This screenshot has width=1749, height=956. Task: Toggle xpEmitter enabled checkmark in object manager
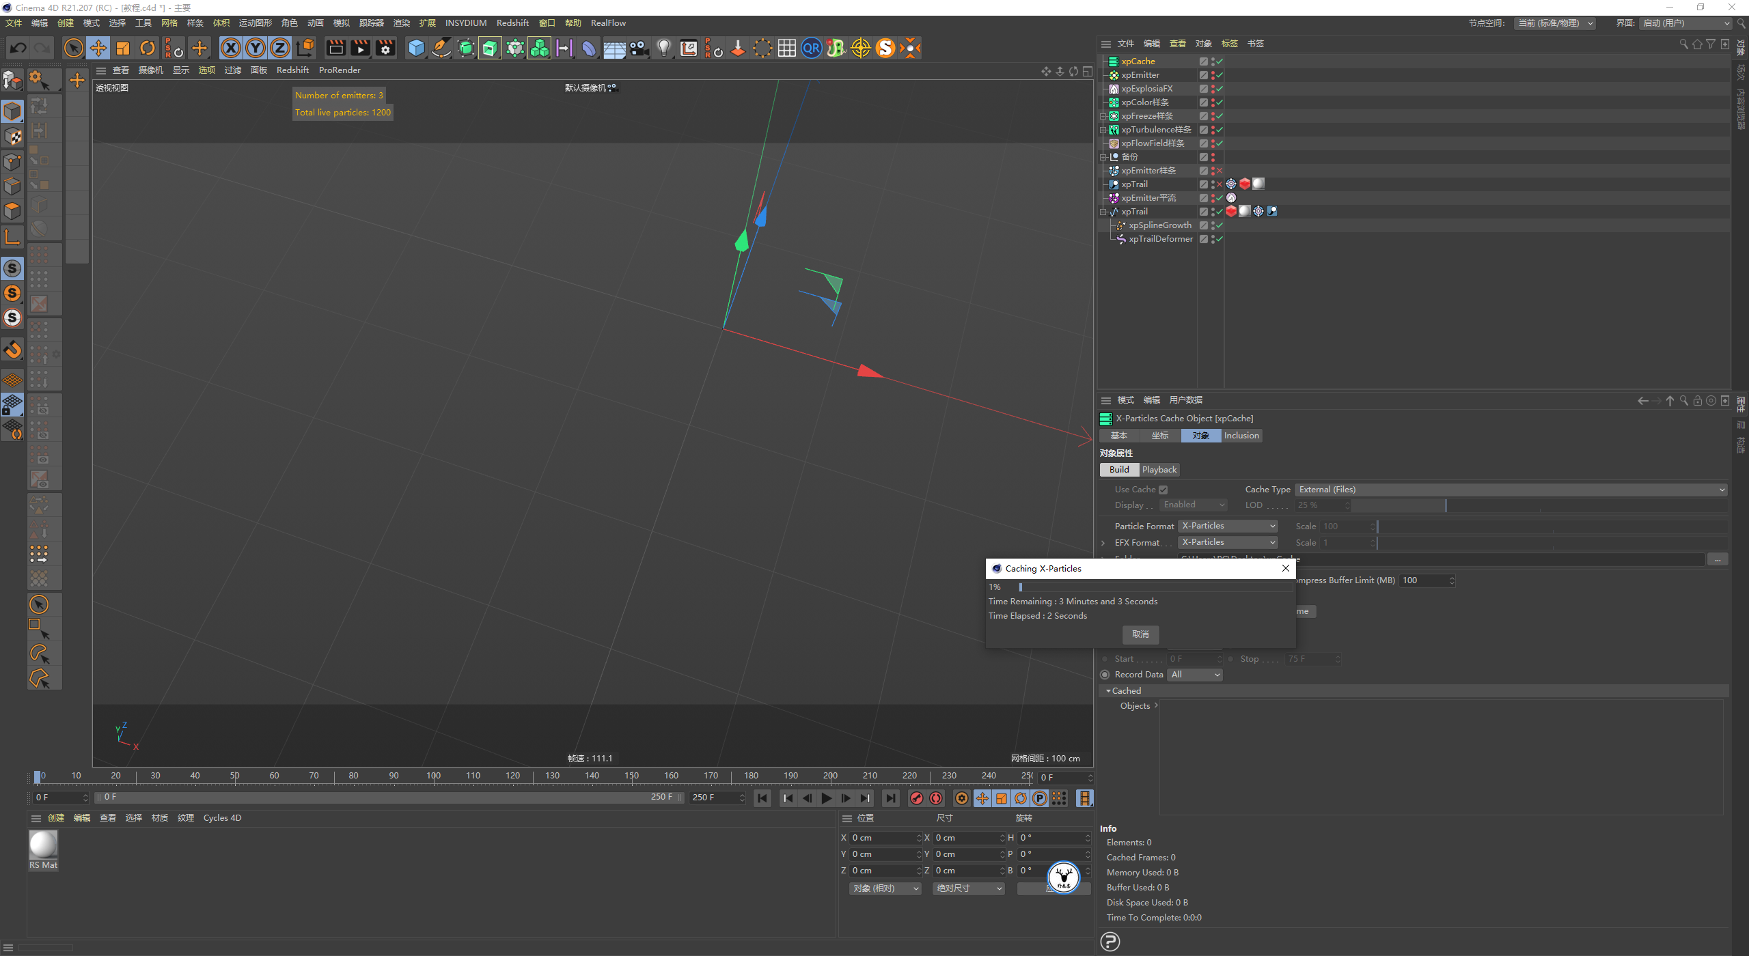1220,75
